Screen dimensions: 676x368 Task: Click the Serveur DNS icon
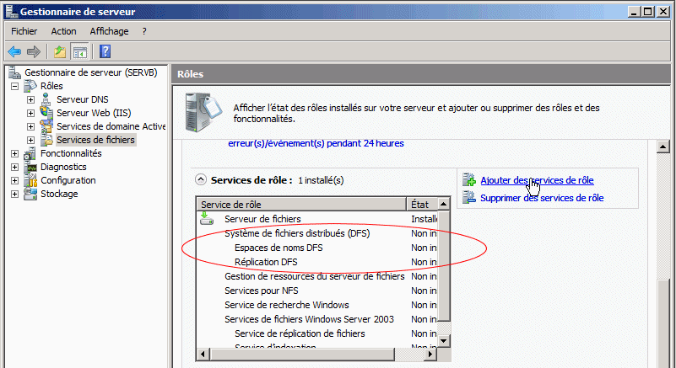pyautogui.click(x=46, y=99)
